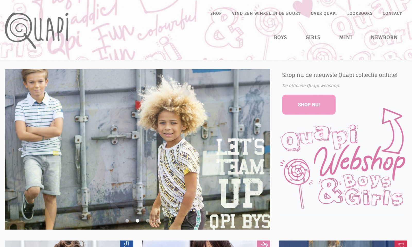Open the SHOP menu item
Viewport: 412px width, 247px height.
[x=216, y=13]
